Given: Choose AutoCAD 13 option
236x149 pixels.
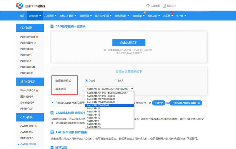Looking at the screenshot, I should tap(109, 112).
